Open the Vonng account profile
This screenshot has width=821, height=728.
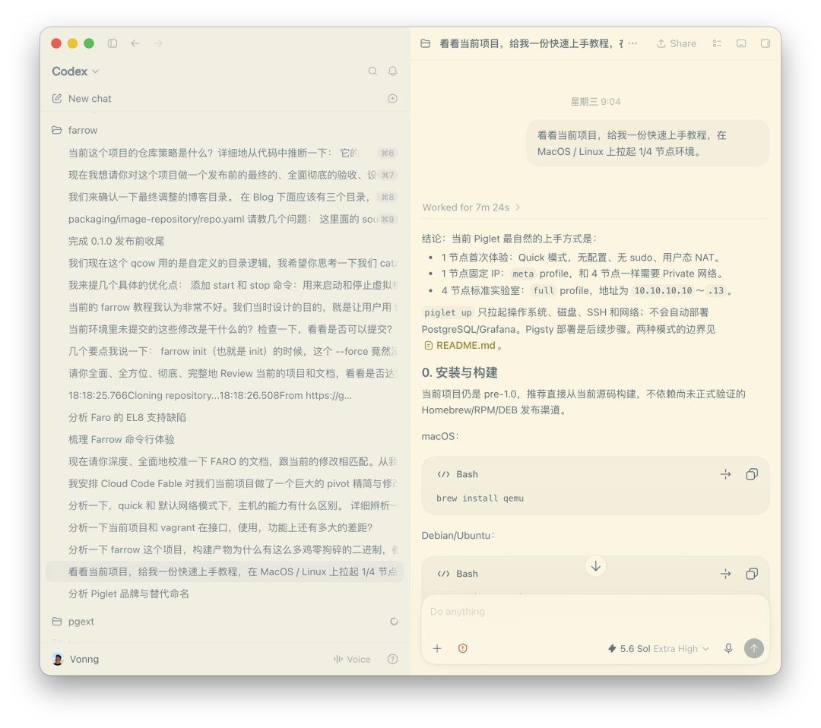tap(76, 660)
